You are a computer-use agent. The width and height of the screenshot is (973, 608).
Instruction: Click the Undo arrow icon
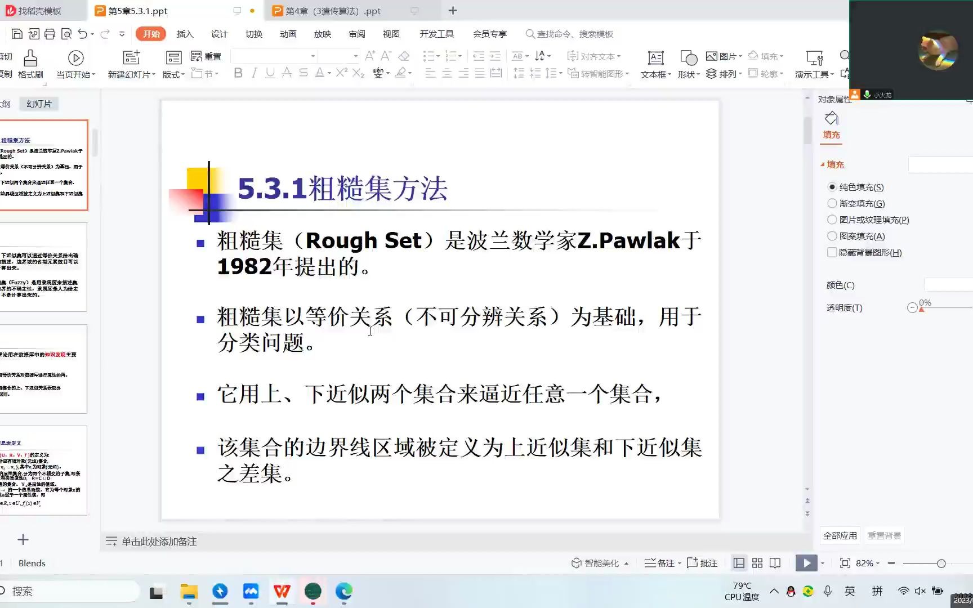83,34
